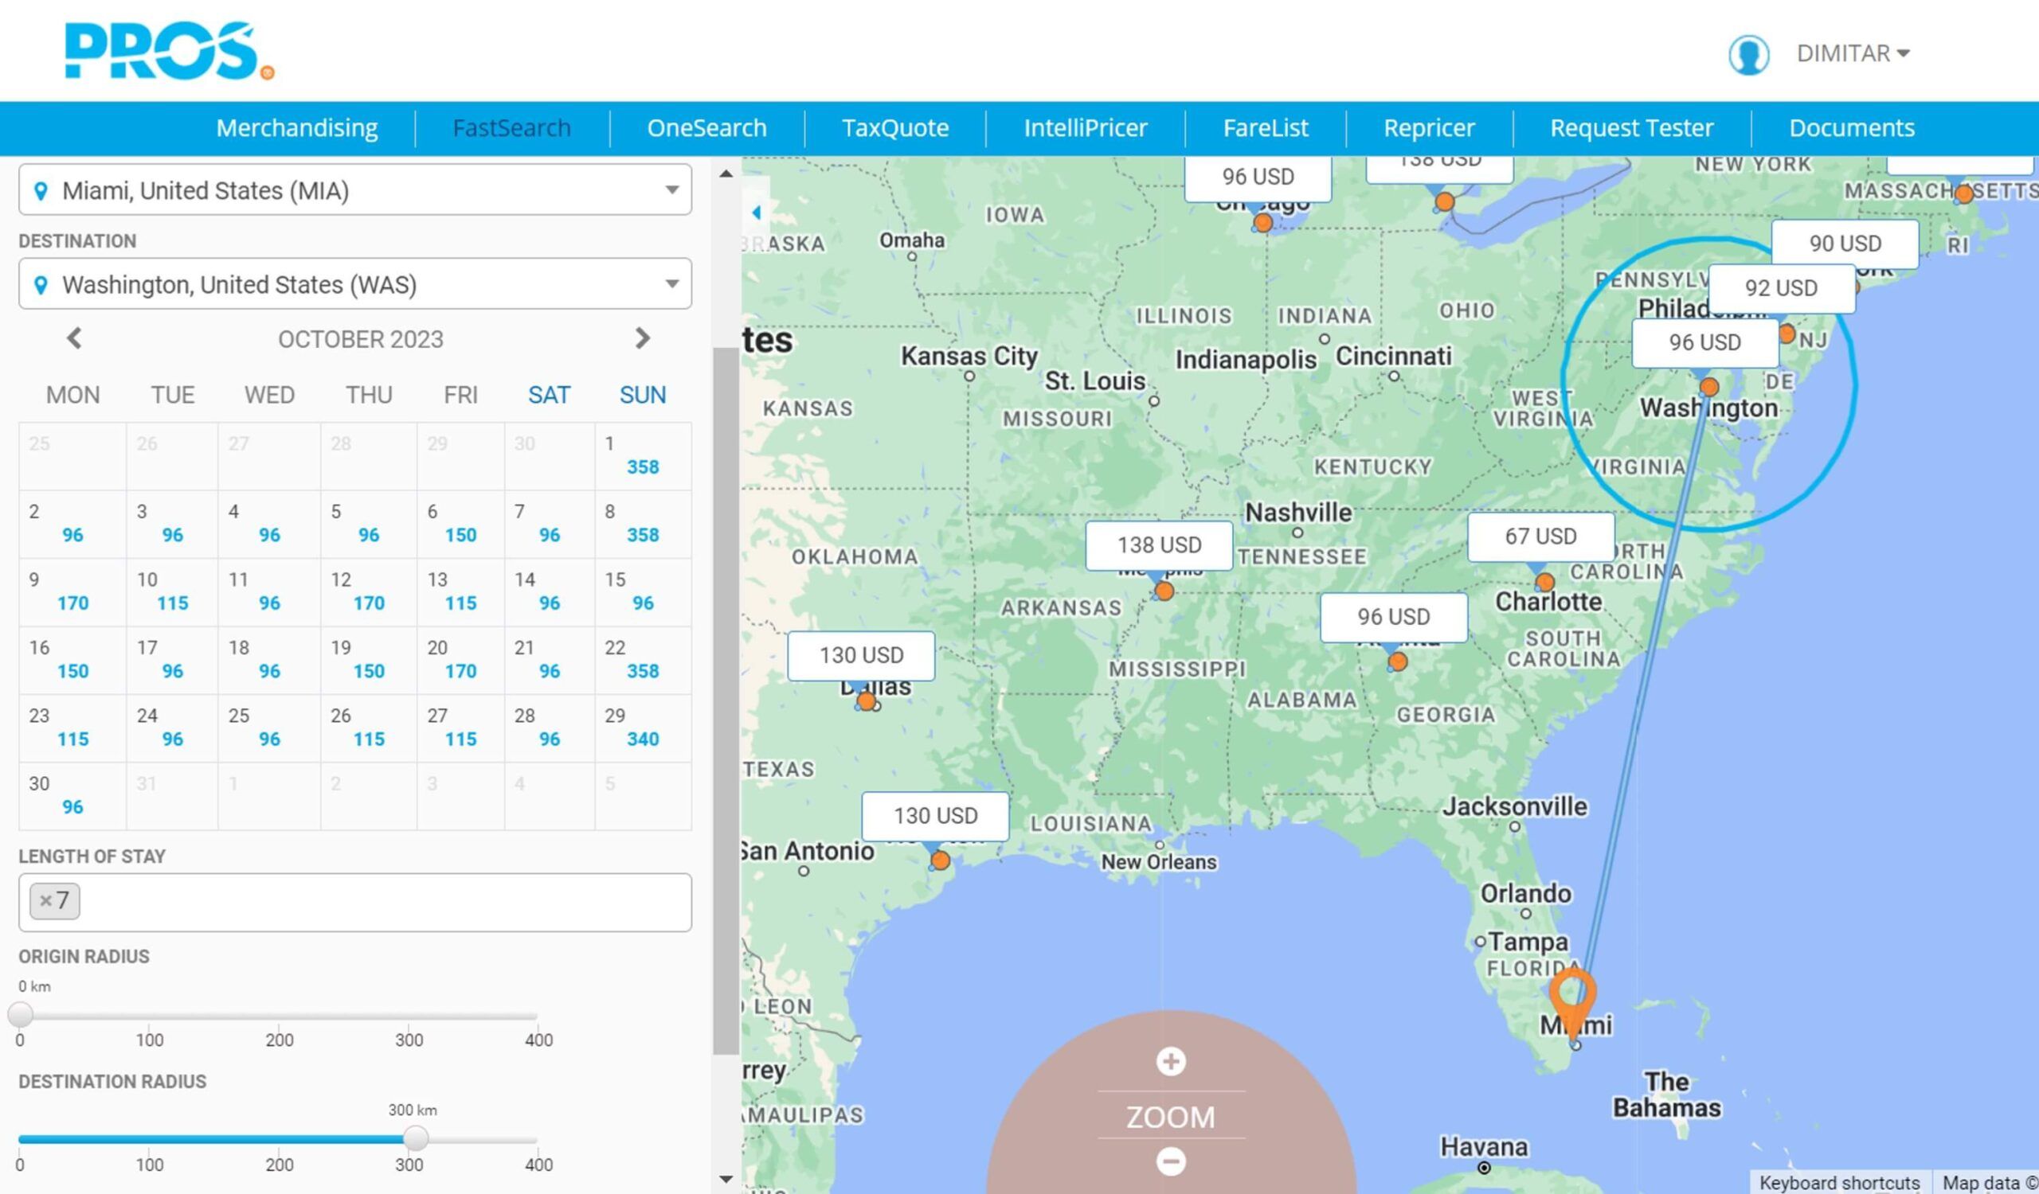Collapse the side panel with arrow
The height and width of the screenshot is (1194, 2039).
click(x=756, y=213)
